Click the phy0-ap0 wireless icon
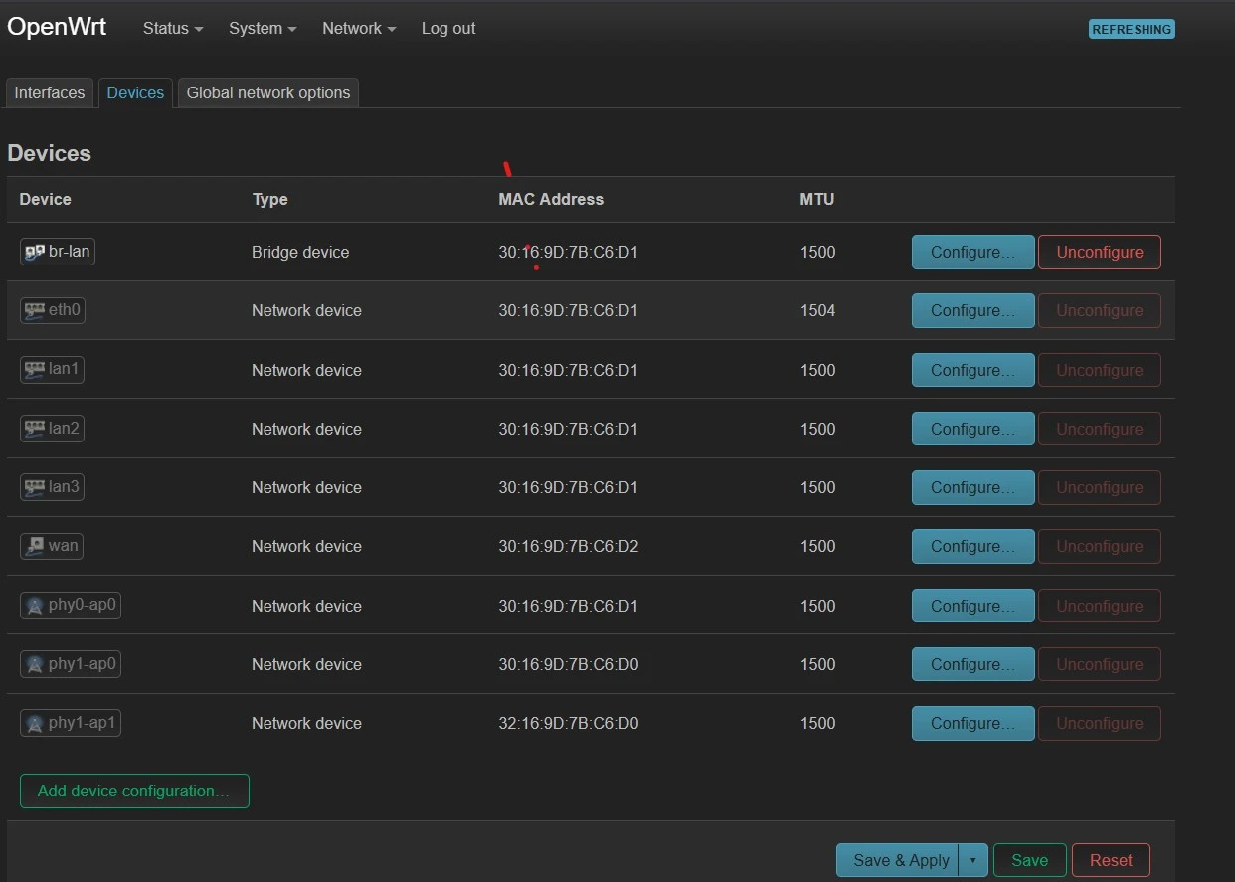1235x882 pixels. pyautogui.click(x=35, y=605)
